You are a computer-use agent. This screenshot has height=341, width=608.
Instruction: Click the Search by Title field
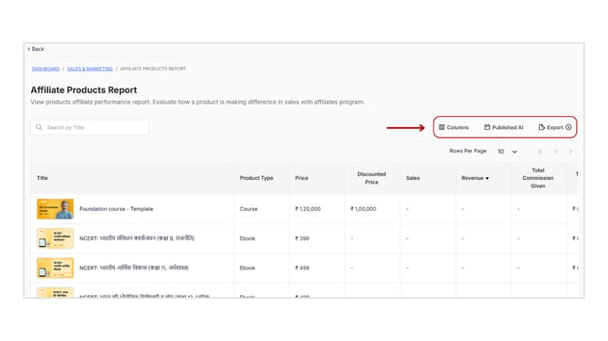click(x=90, y=127)
